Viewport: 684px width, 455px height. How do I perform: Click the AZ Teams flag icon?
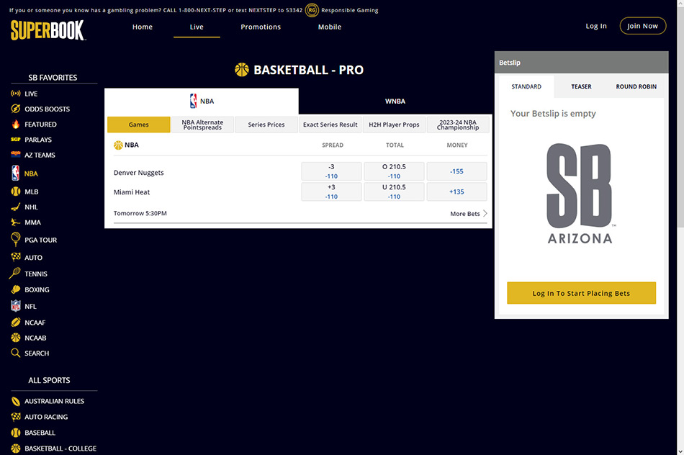pyautogui.click(x=16, y=155)
